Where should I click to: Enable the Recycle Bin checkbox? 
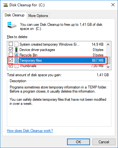coord(11,55)
